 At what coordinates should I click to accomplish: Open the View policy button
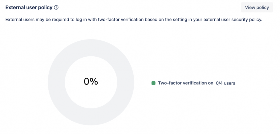[257, 8]
